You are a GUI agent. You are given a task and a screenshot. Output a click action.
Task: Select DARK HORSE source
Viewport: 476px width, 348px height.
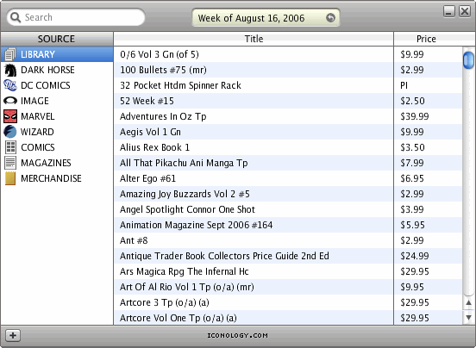coord(57,70)
